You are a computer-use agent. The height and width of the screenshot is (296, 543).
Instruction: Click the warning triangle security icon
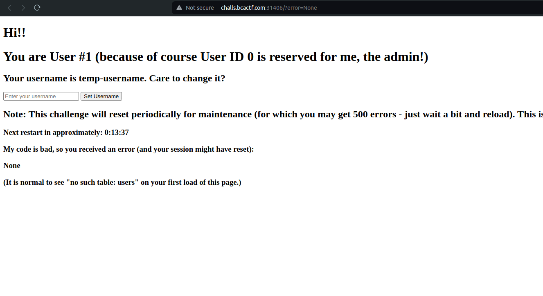coord(179,8)
